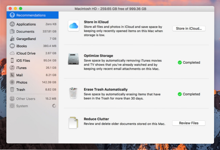
Task: Click the Reduce Clutter documents icon
Action: click(x=74, y=123)
